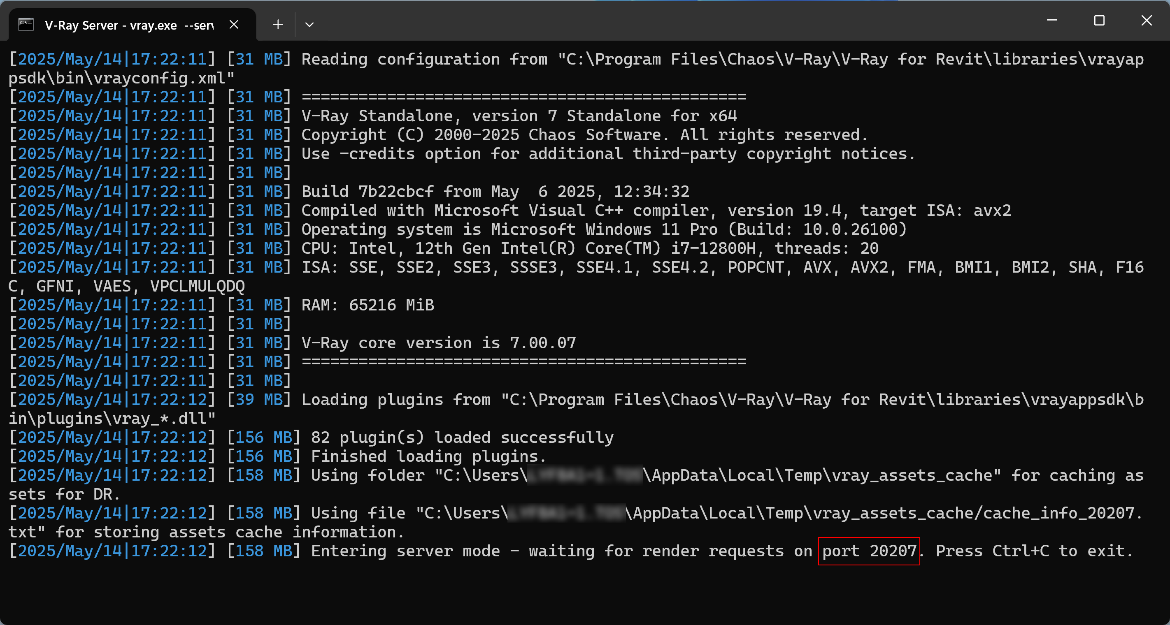
Task: Close the terminal window
Action: (1147, 21)
